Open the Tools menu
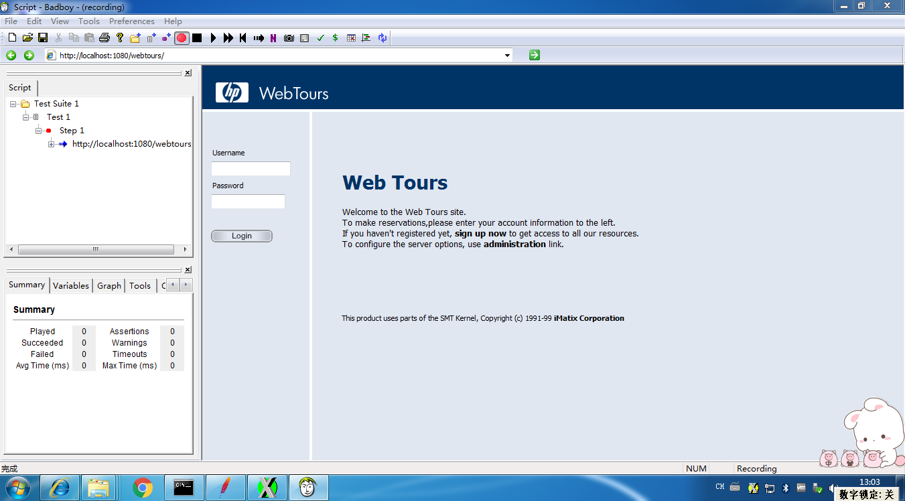Screen dimensions: 905x501 (89, 21)
